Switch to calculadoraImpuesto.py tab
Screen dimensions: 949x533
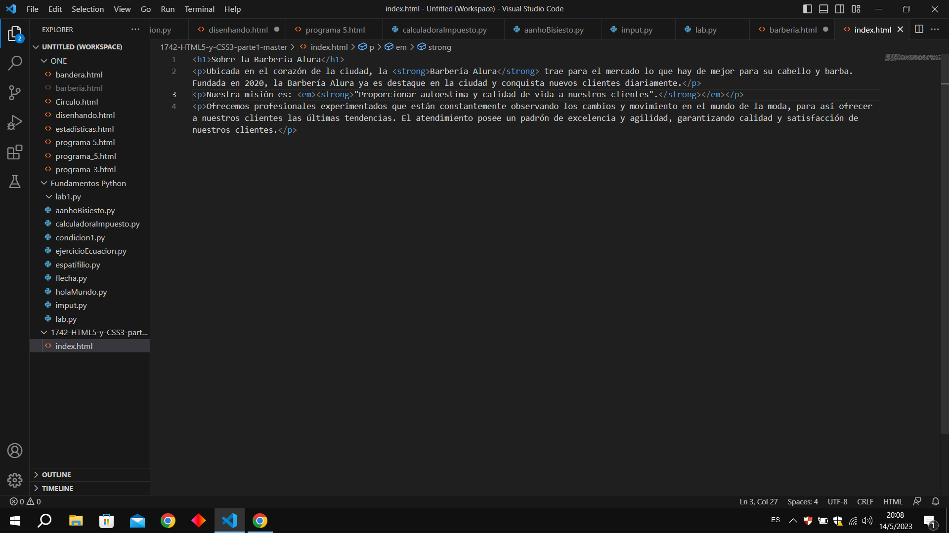point(444,30)
